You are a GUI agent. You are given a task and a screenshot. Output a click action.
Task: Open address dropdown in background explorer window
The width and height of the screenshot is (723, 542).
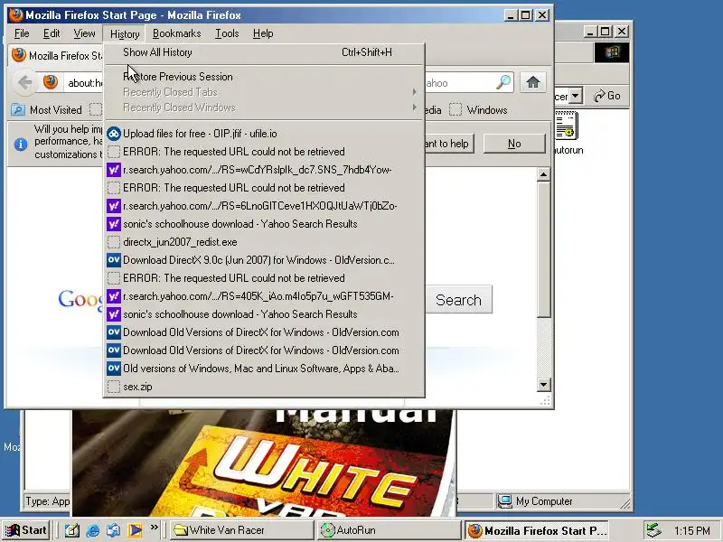(x=575, y=96)
